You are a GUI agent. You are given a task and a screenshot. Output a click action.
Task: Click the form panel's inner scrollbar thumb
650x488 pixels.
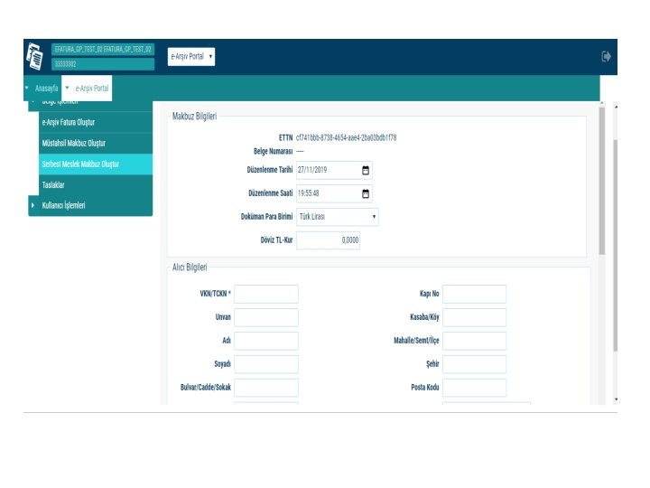click(602, 181)
